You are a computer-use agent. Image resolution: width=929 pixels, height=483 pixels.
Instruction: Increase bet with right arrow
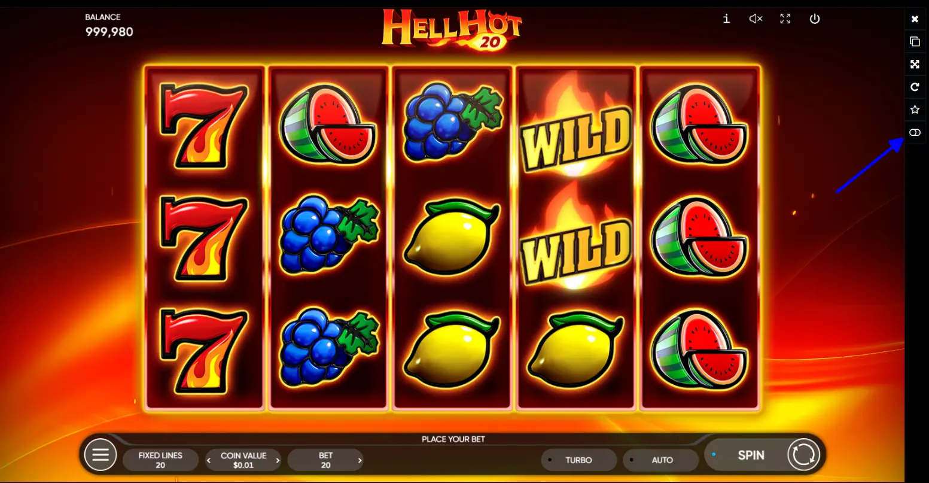360,460
